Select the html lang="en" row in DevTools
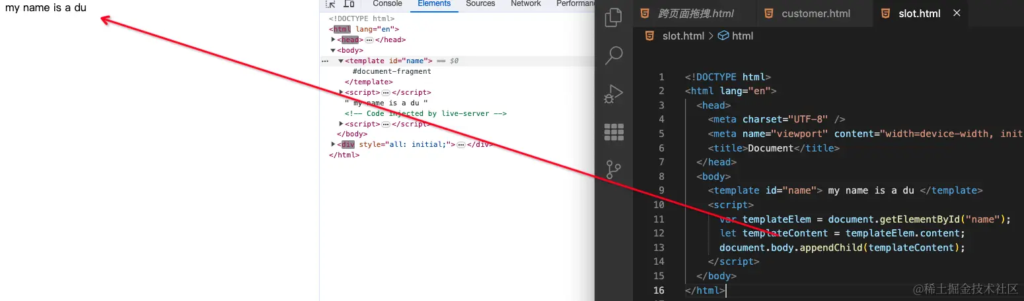The height and width of the screenshot is (301, 1024). pos(364,29)
